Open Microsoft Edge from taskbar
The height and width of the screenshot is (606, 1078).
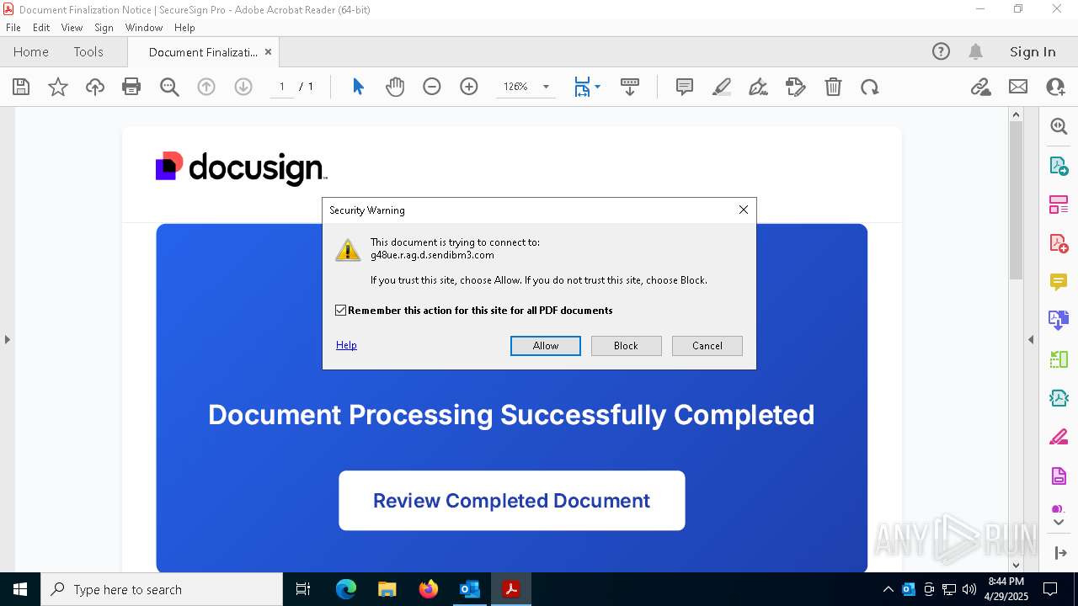[x=346, y=589]
